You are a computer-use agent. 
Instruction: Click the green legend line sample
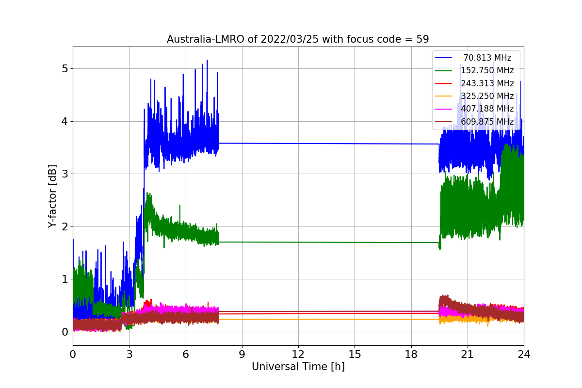click(444, 70)
